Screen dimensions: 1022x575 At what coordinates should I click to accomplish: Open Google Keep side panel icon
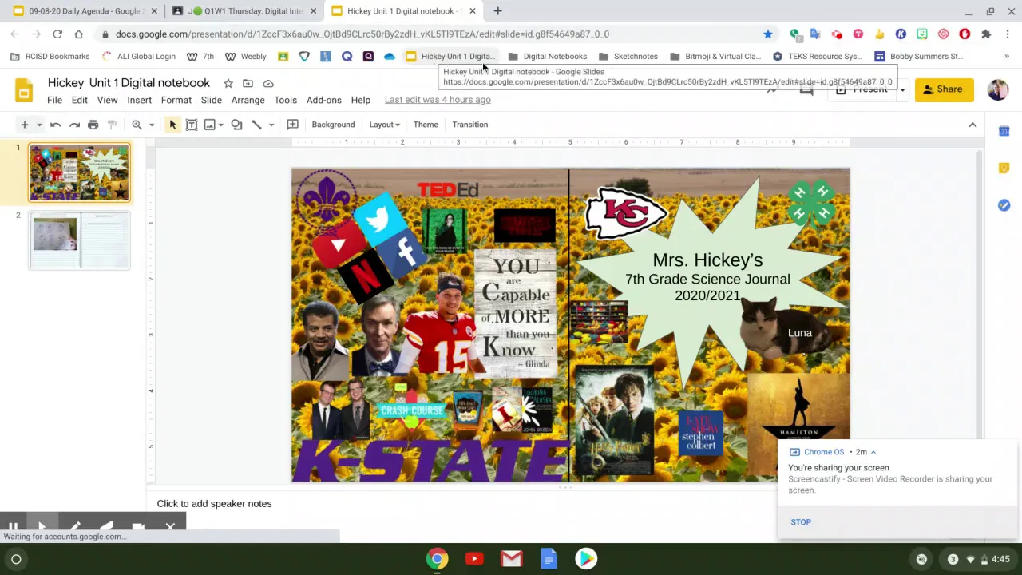(1004, 168)
